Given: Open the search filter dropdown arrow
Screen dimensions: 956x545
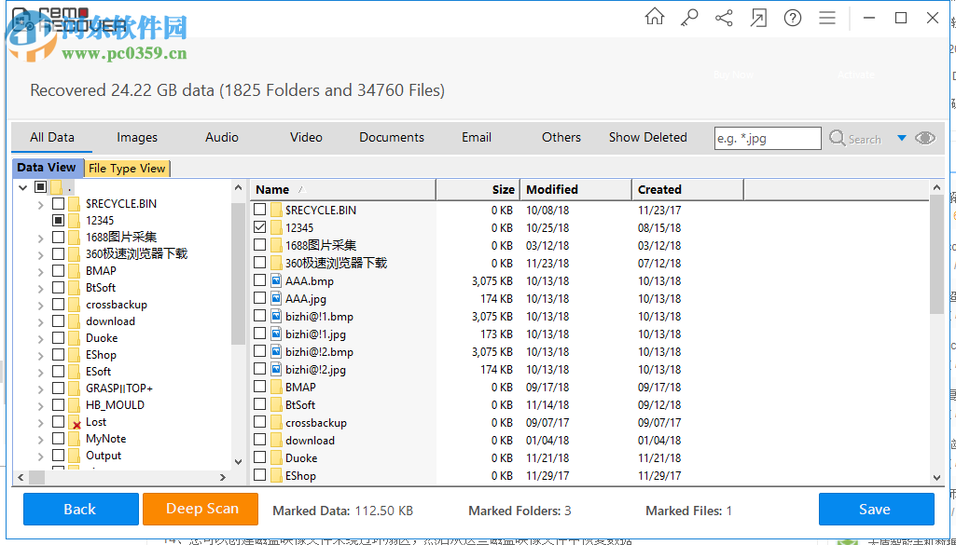Looking at the screenshot, I should [902, 138].
